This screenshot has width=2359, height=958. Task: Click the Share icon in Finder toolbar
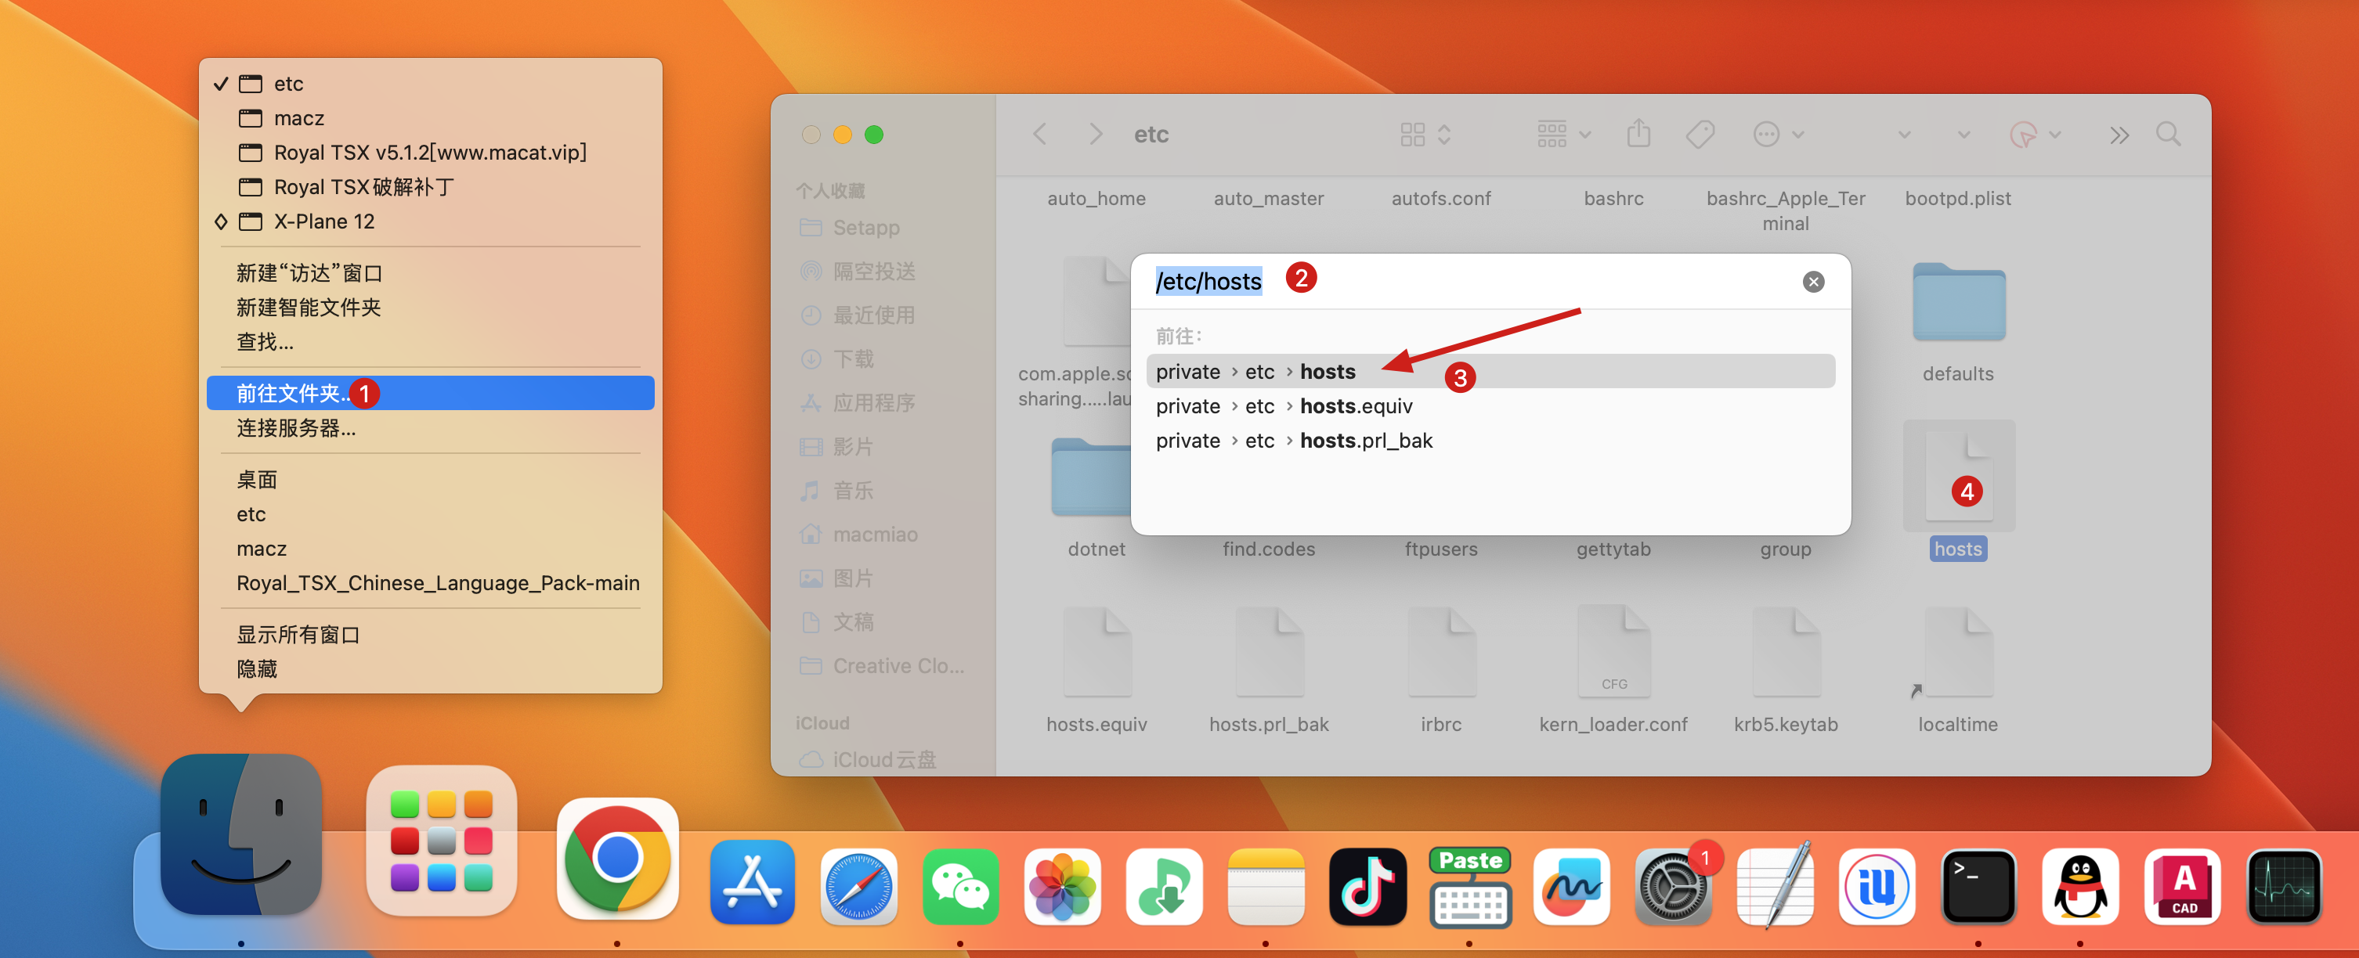pos(1638,135)
